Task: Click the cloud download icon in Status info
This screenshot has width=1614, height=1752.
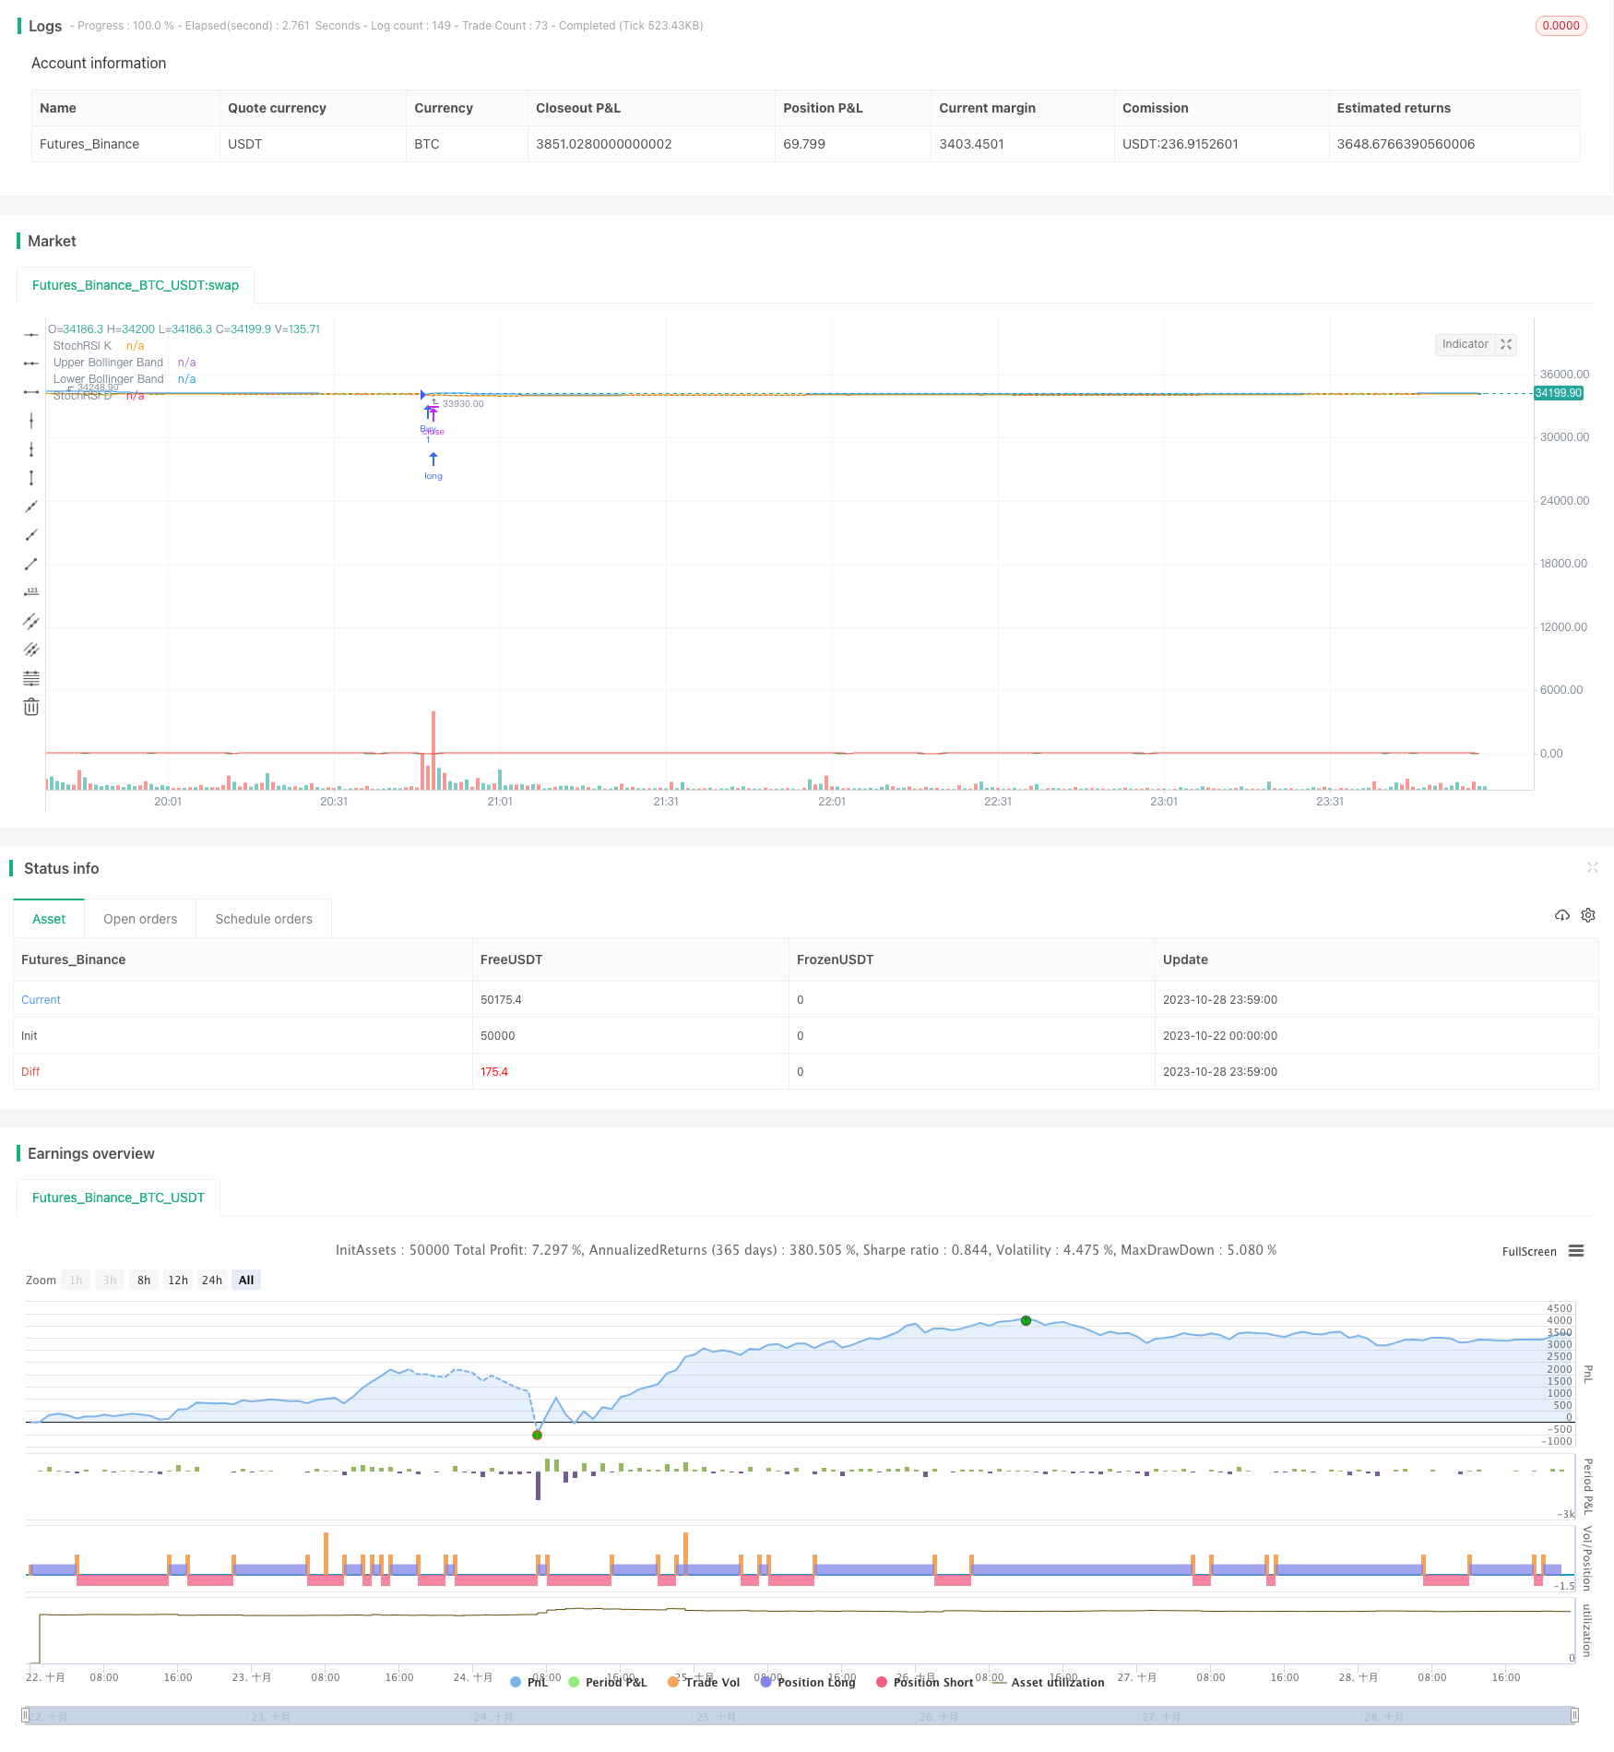Action: tap(1562, 915)
